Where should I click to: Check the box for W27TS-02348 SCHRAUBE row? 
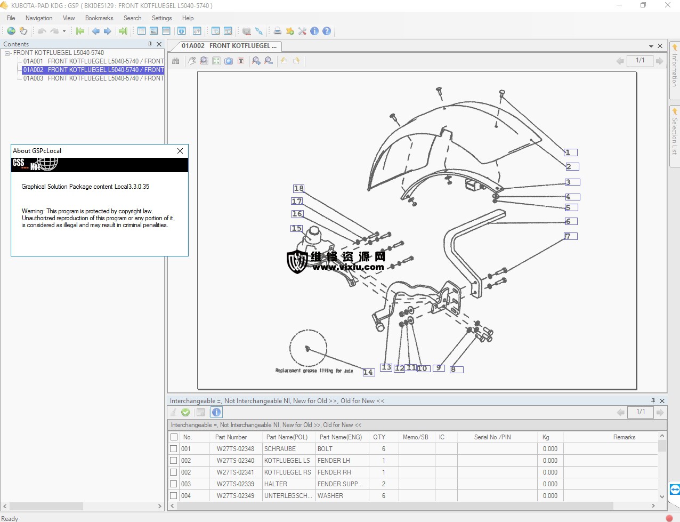point(174,448)
